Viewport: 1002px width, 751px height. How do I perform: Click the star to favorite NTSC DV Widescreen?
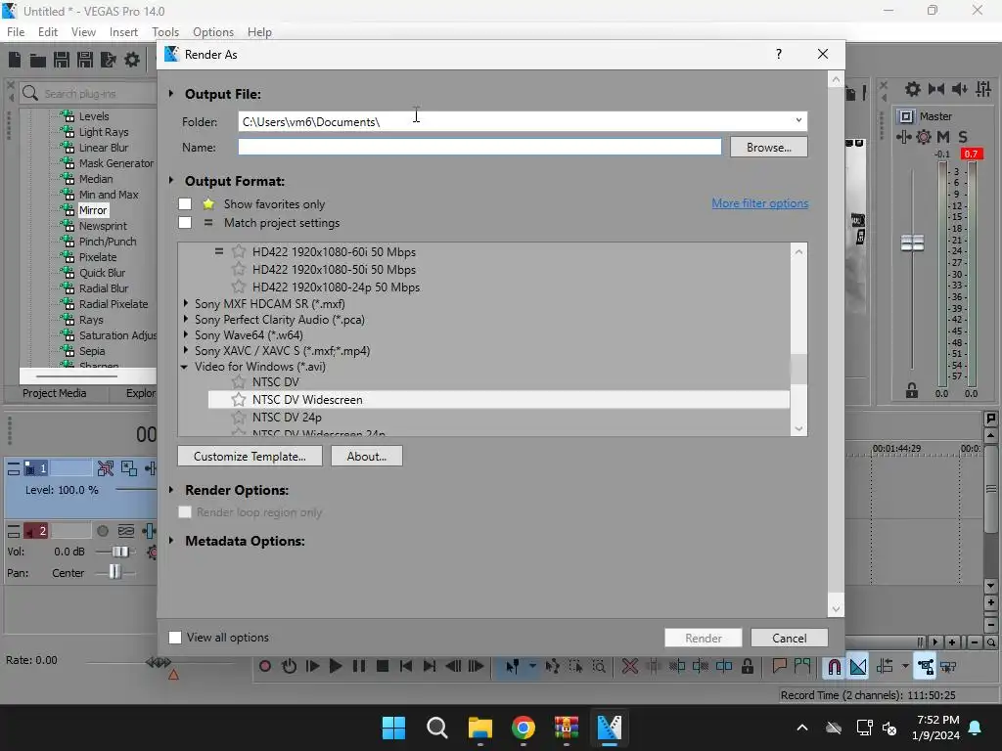[x=239, y=400]
